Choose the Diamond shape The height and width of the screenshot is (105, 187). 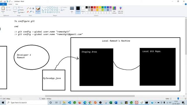tap(45, 10)
